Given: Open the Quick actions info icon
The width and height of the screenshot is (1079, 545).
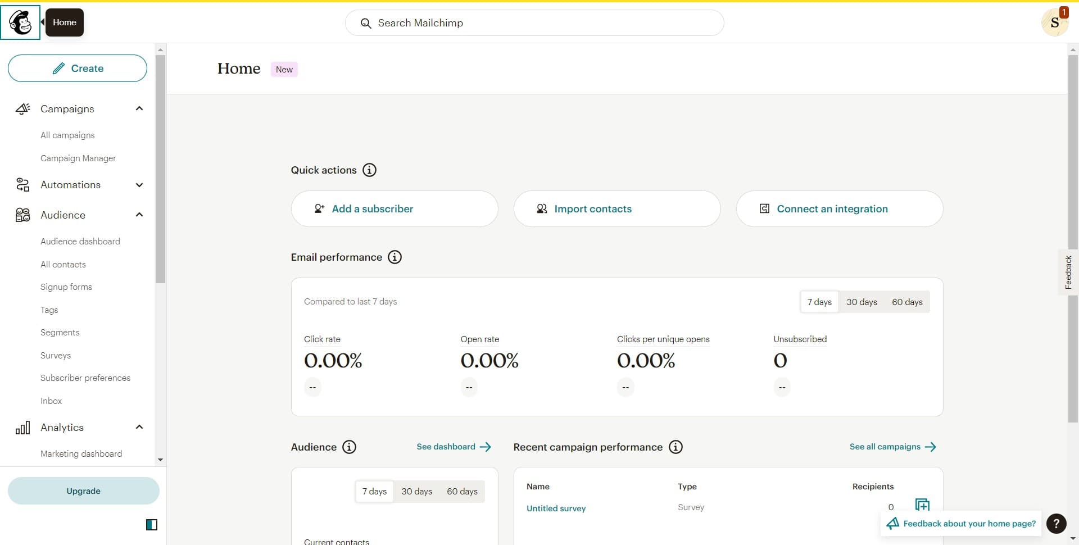Looking at the screenshot, I should [369, 170].
